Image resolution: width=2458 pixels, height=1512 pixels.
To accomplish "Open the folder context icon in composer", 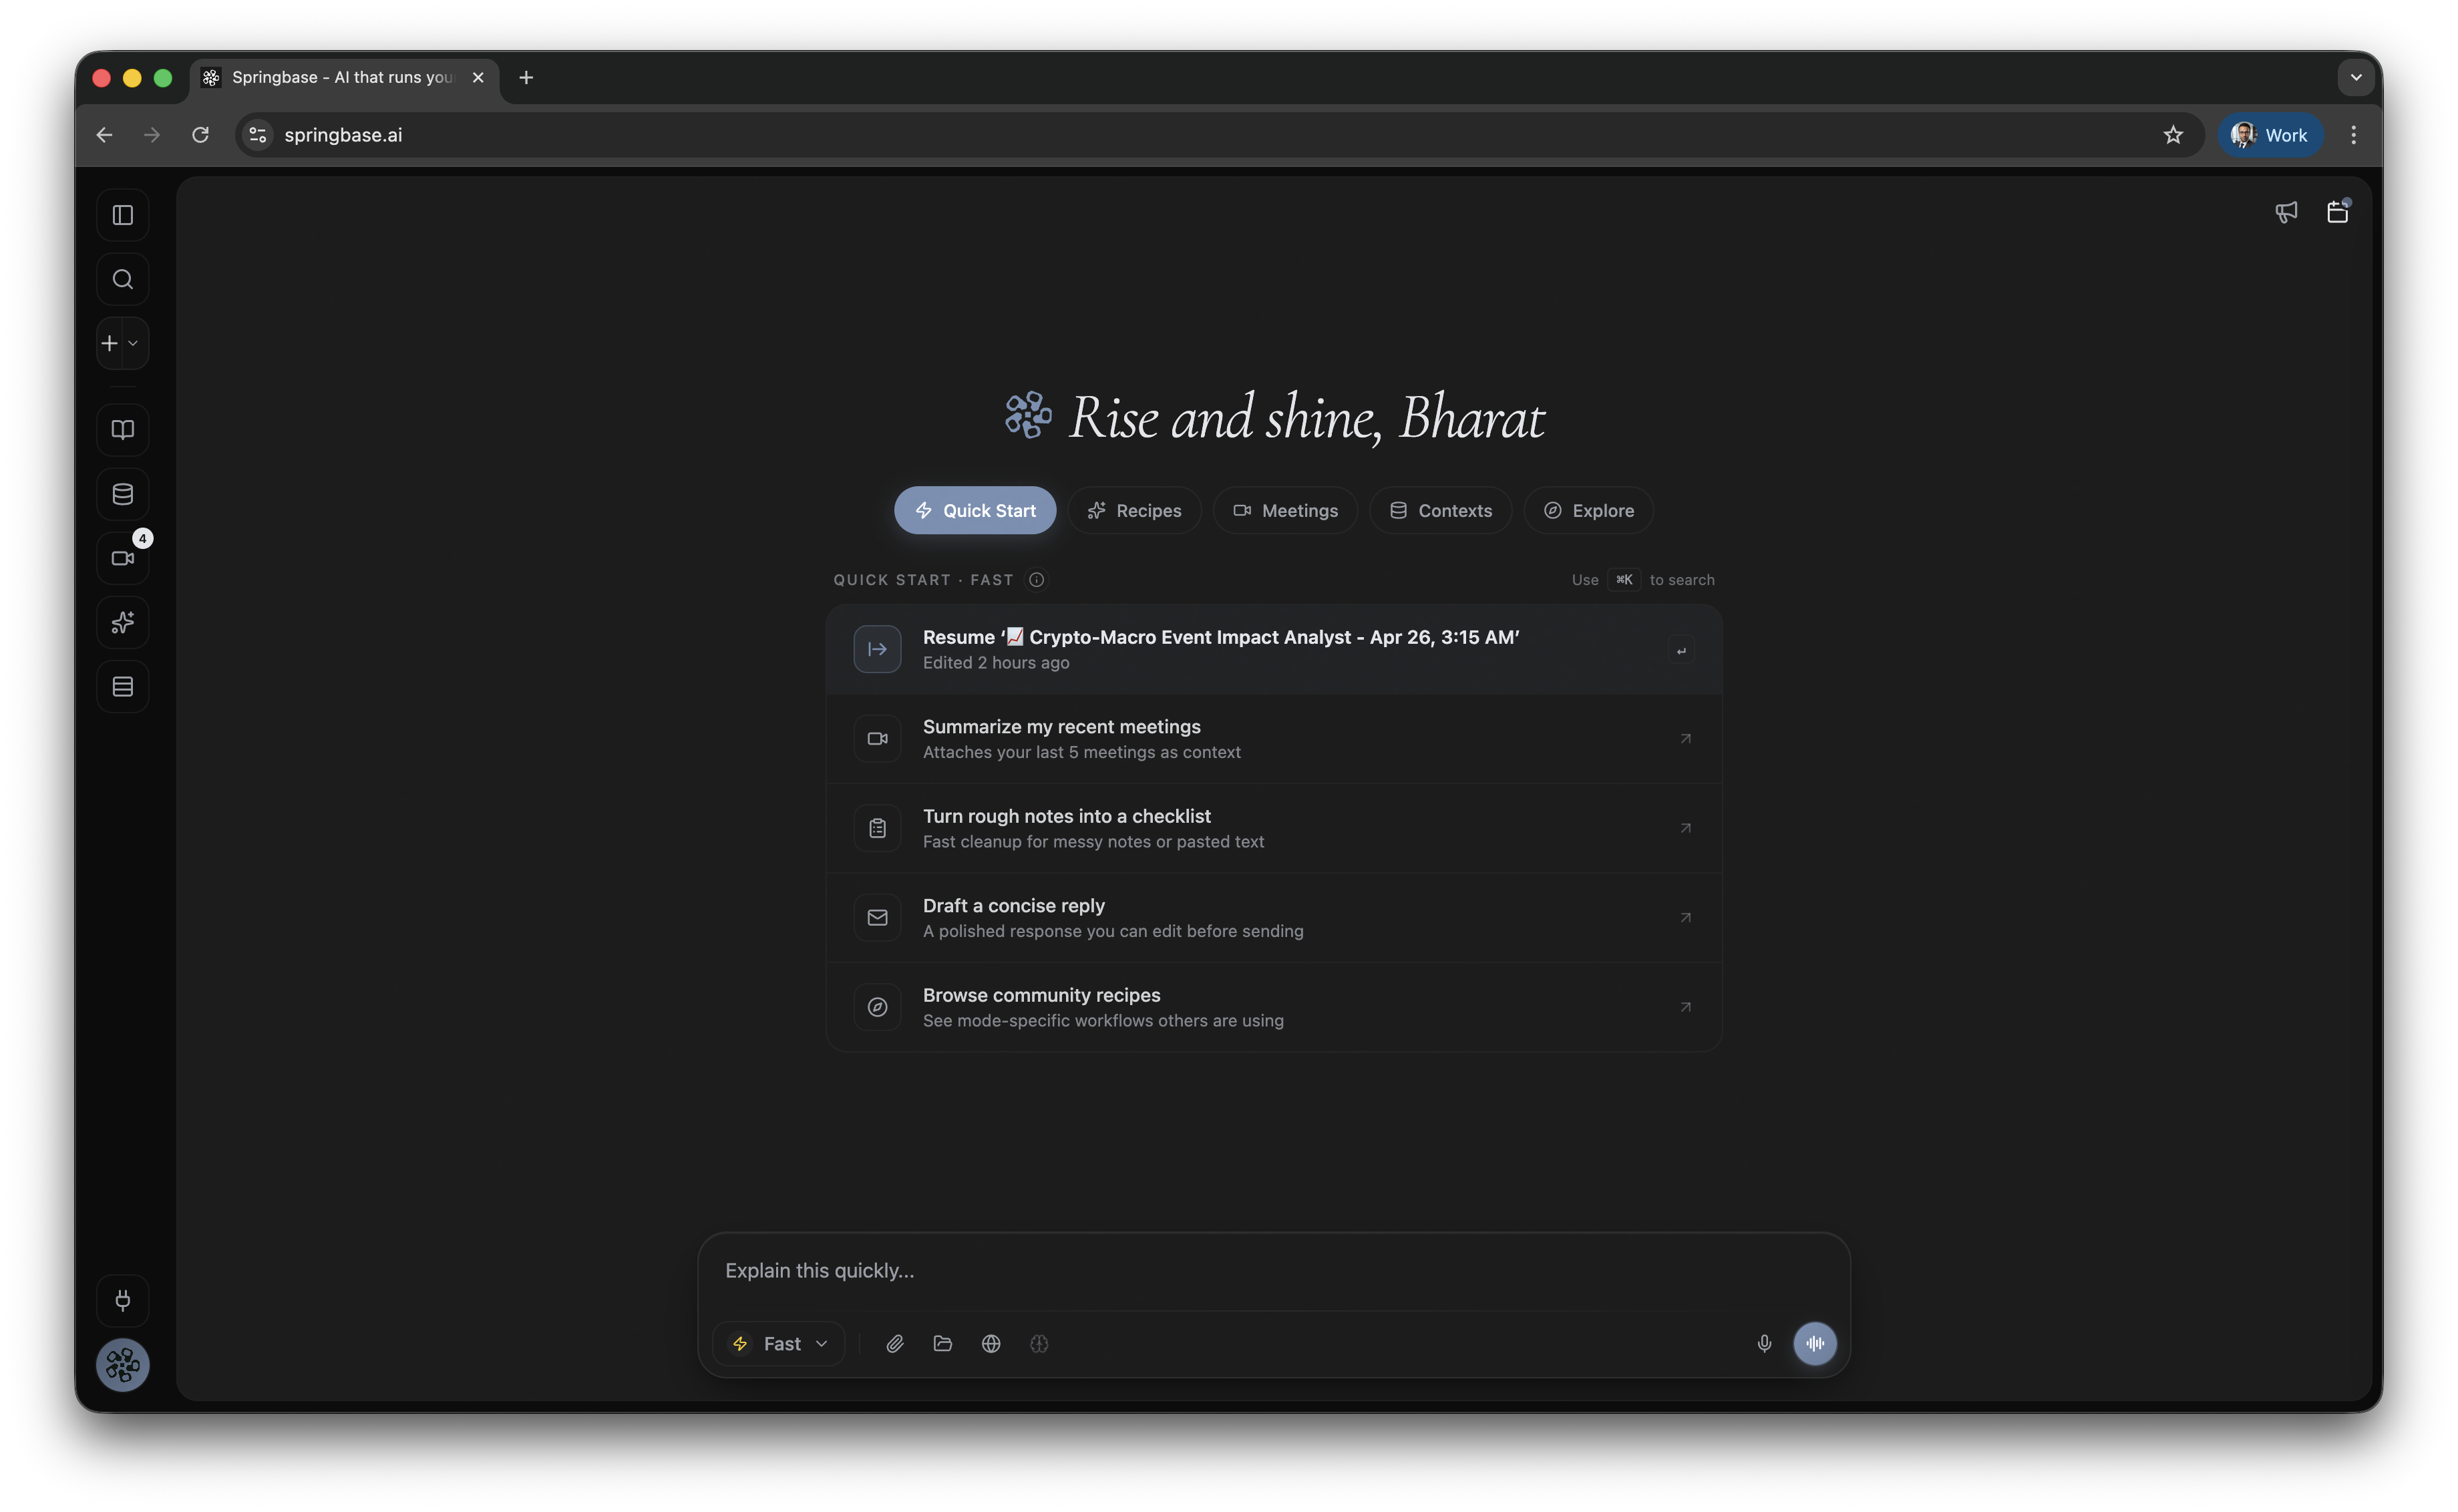I will pyautogui.click(x=943, y=1344).
